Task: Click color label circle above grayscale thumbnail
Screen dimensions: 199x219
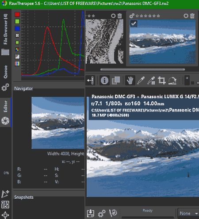Action: 113,16
